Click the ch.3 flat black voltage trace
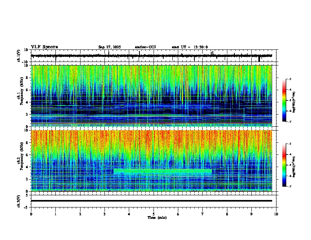 [152, 201]
